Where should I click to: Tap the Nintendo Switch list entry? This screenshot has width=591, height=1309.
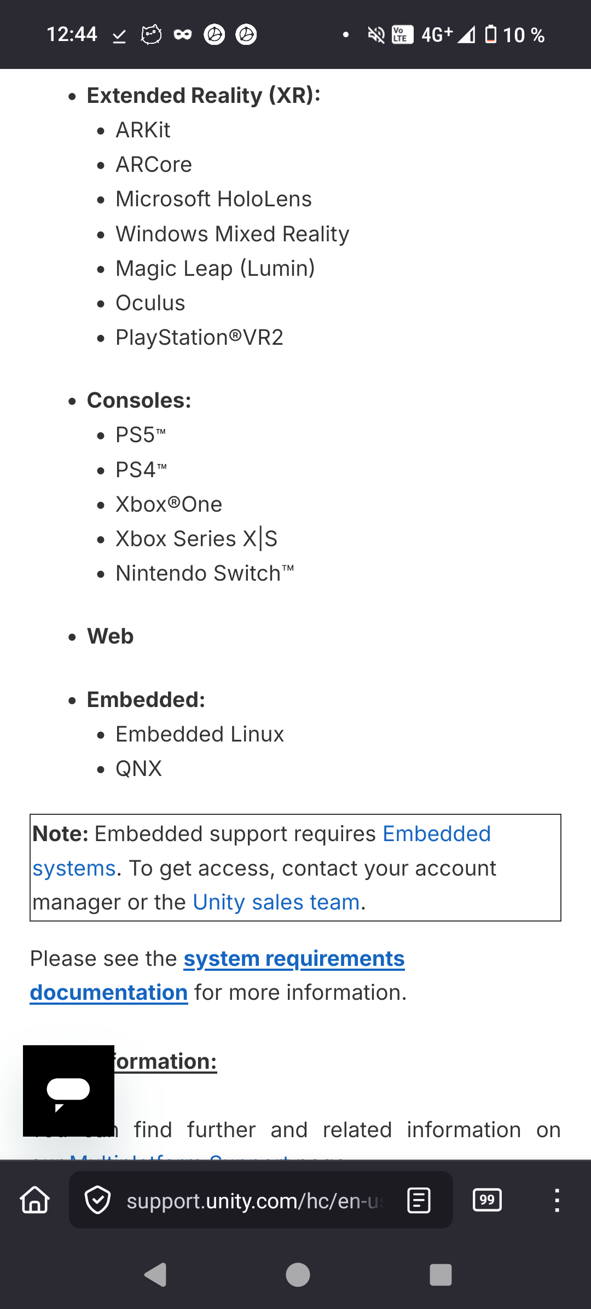click(x=205, y=574)
